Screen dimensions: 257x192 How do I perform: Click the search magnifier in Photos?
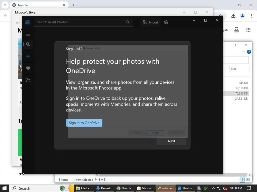pyautogui.click(x=128, y=22)
